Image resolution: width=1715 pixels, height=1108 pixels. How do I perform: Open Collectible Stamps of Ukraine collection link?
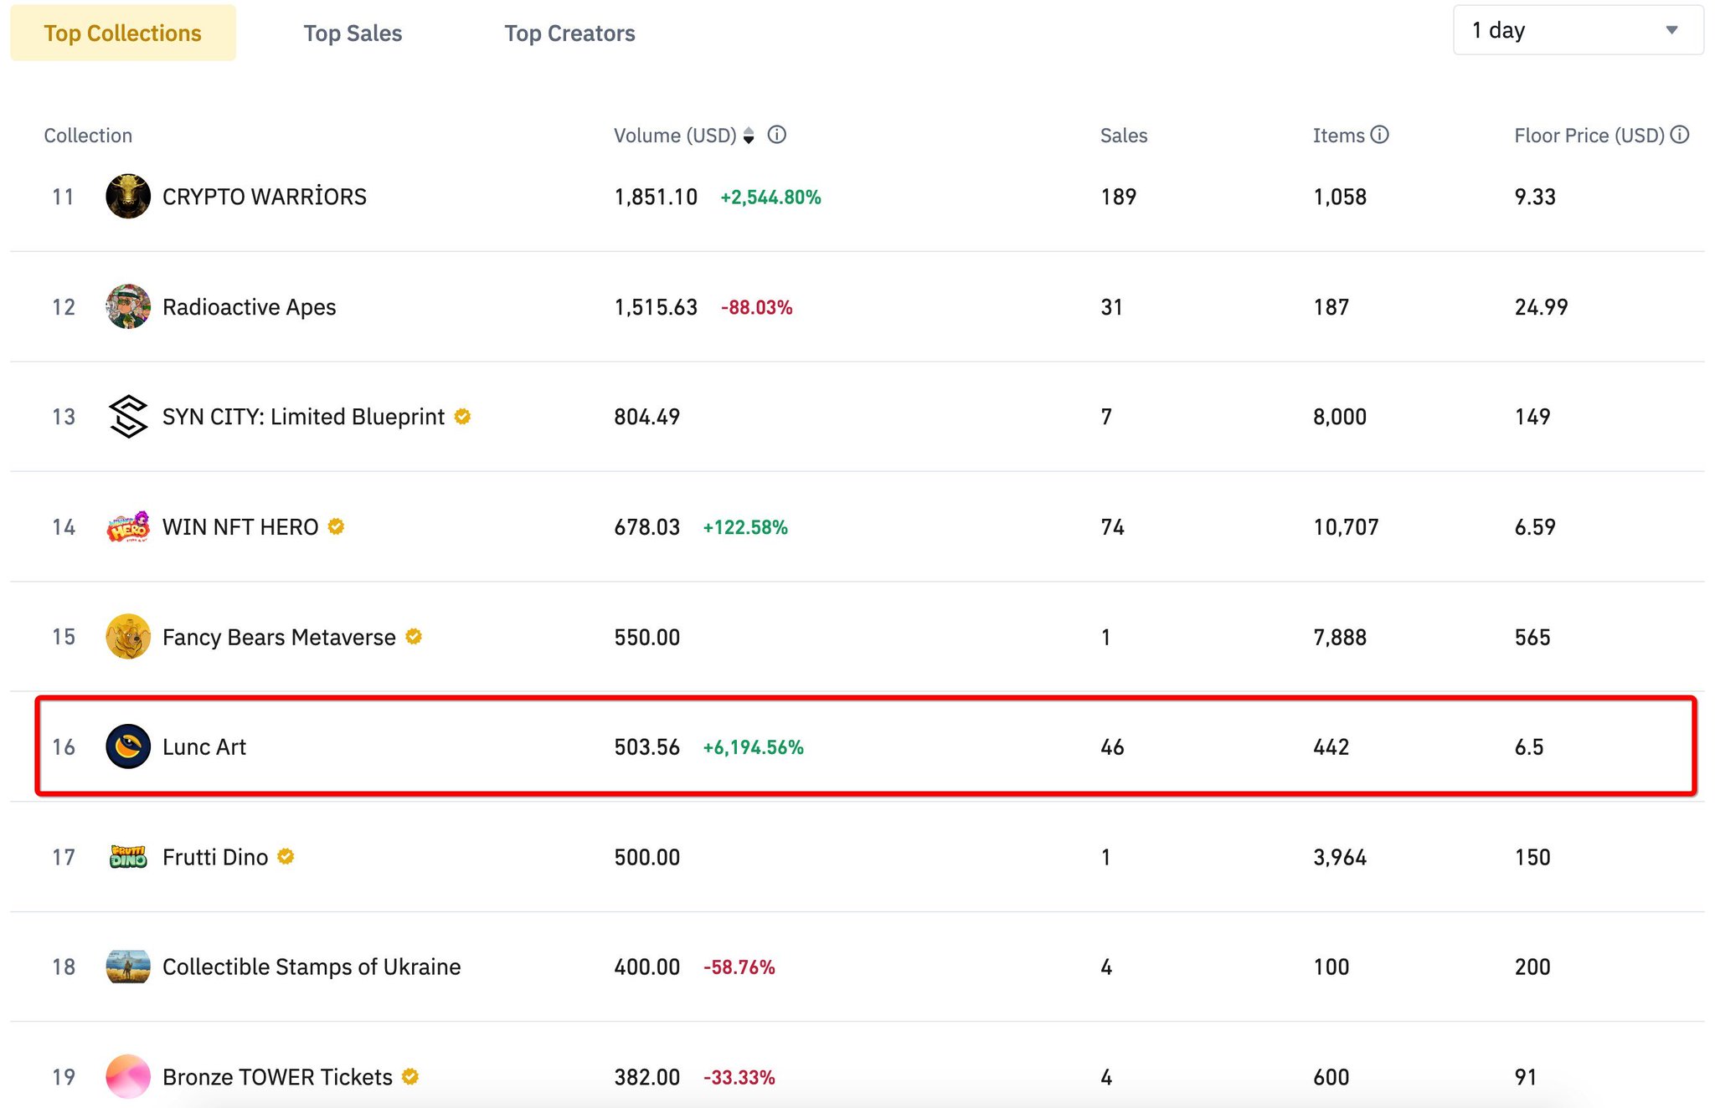(312, 967)
